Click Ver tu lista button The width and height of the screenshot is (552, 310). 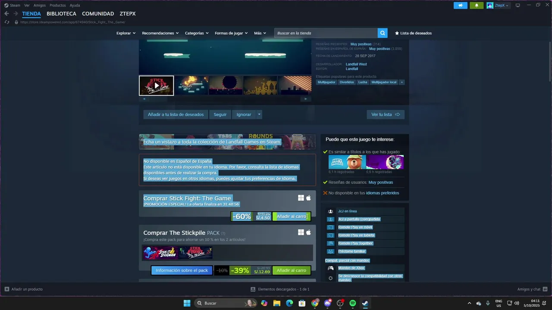386,115
